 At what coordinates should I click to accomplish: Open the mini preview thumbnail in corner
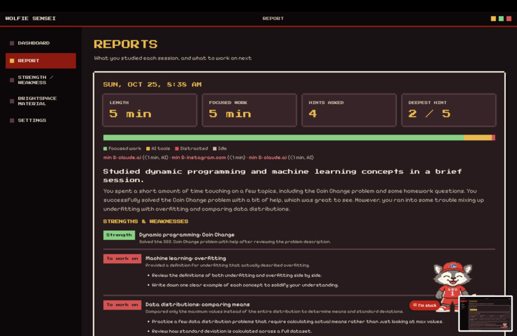(486, 314)
